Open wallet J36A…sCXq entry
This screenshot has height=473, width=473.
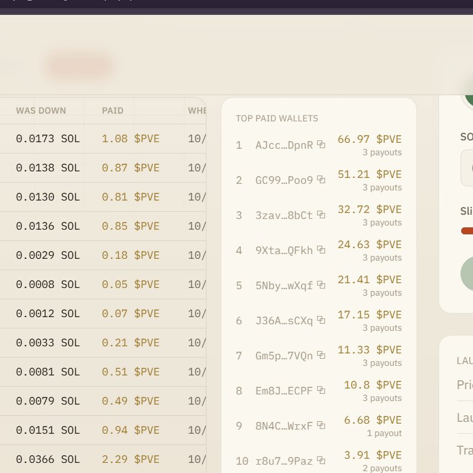(x=284, y=321)
